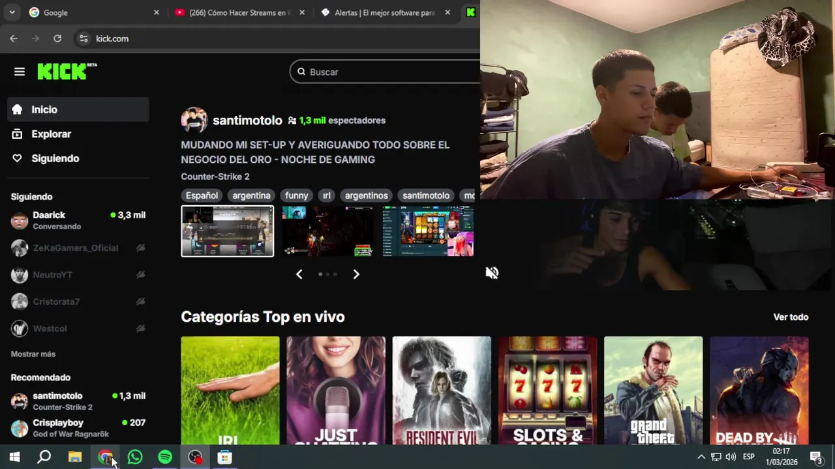Open Explorar in the sidebar
Viewport: 835px width, 469px height.
(78, 134)
